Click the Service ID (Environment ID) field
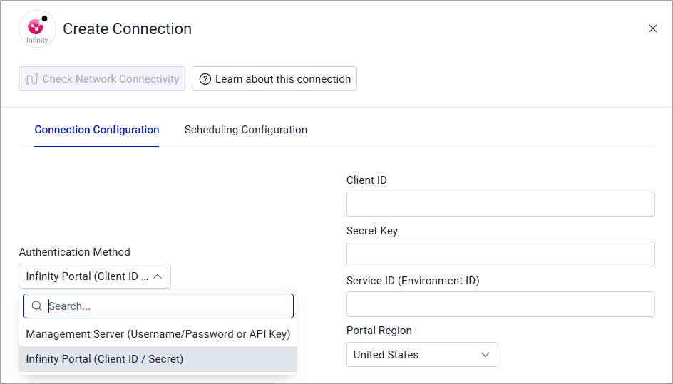Image resolution: width=673 pixels, height=384 pixels. point(500,304)
